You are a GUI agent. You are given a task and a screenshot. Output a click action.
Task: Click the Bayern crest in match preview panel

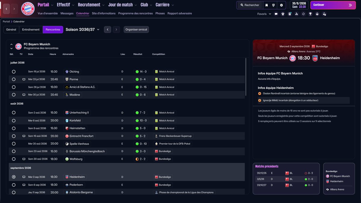tap(292, 58)
